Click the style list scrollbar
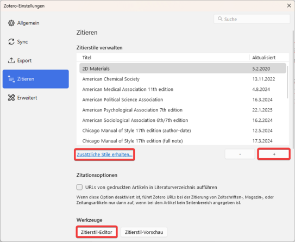The image size is (295, 242). (x=287, y=82)
